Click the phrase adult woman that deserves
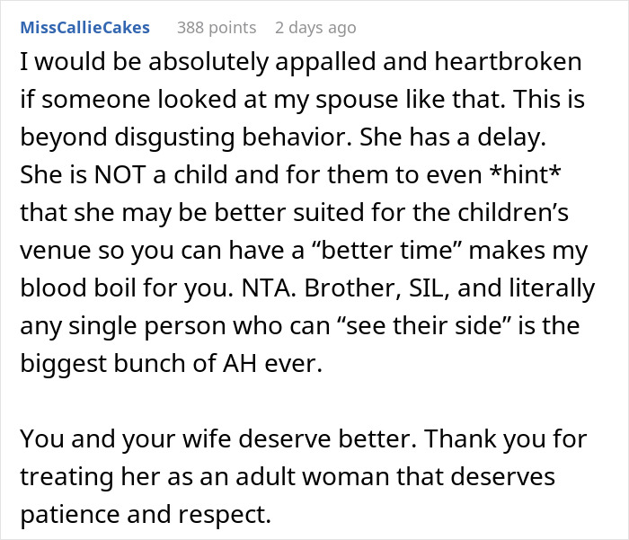Image resolution: width=629 pixels, height=540 pixels. (395, 476)
